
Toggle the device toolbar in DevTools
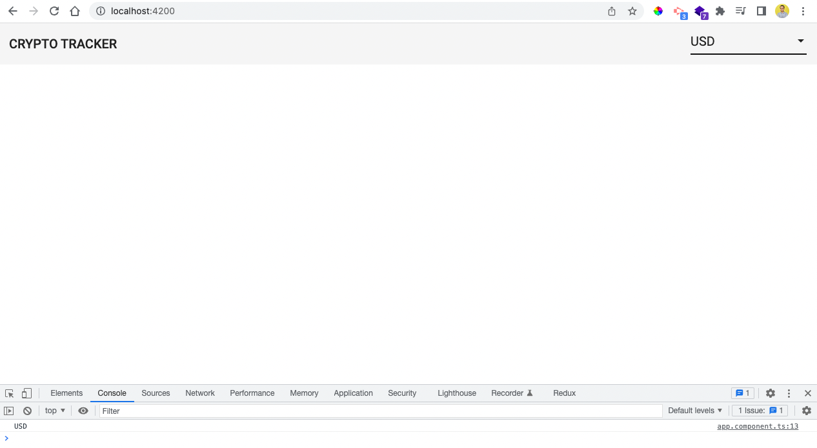pyautogui.click(x=26, y=393)
